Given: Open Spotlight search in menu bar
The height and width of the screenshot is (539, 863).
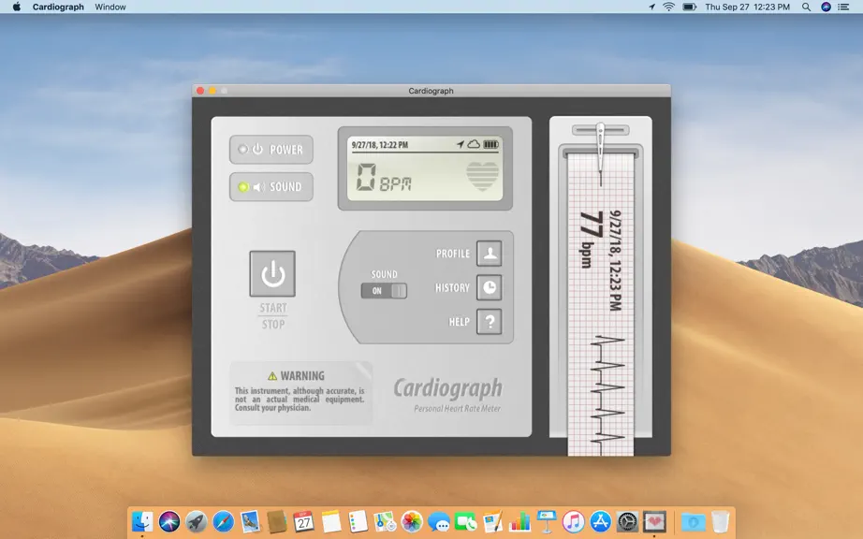Looking at the screenshot, I should coord(806,7).
